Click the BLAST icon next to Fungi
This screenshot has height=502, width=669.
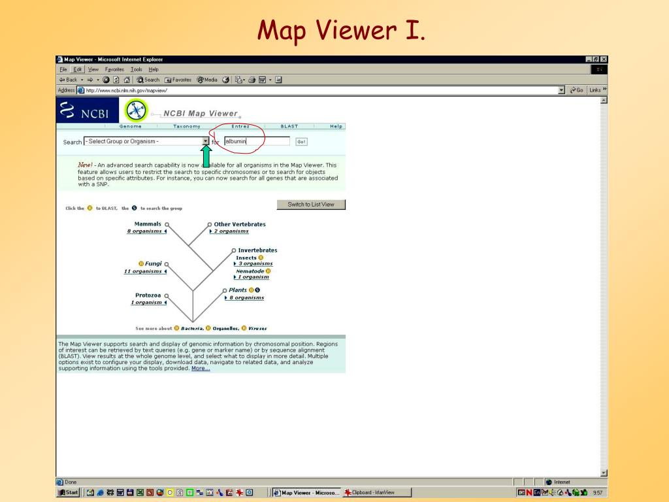pos(141,264)
